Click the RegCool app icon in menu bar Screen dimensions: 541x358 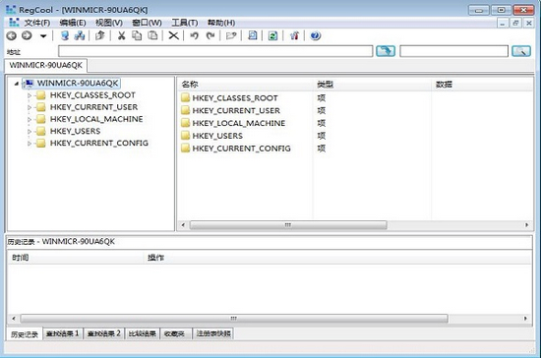pyautogui.click(x=14, y=23)
